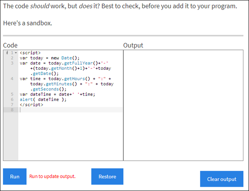This screenshot has height=191, width=249.
Task: Click line number 7 in gutter
Action: tap(12, 105)
